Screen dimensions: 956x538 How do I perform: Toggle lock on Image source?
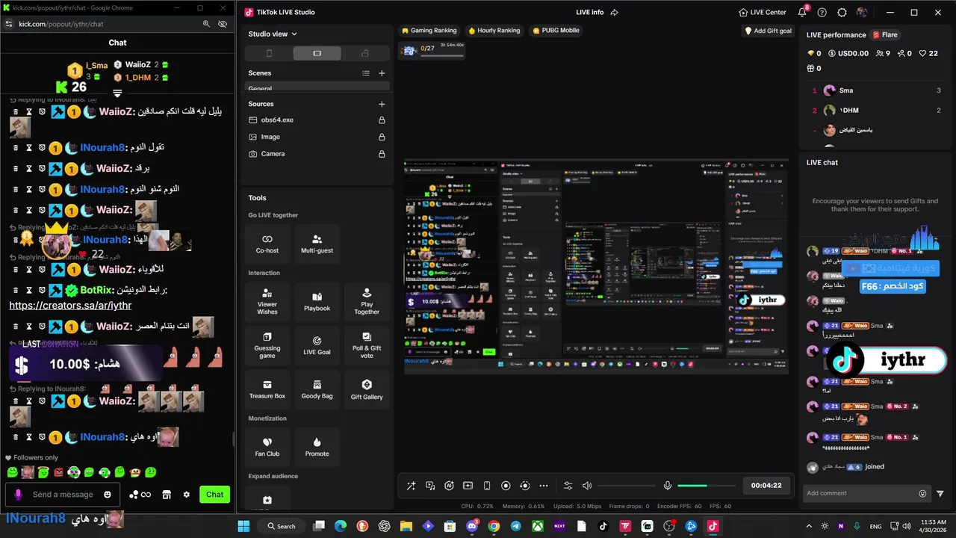[382, 137]
